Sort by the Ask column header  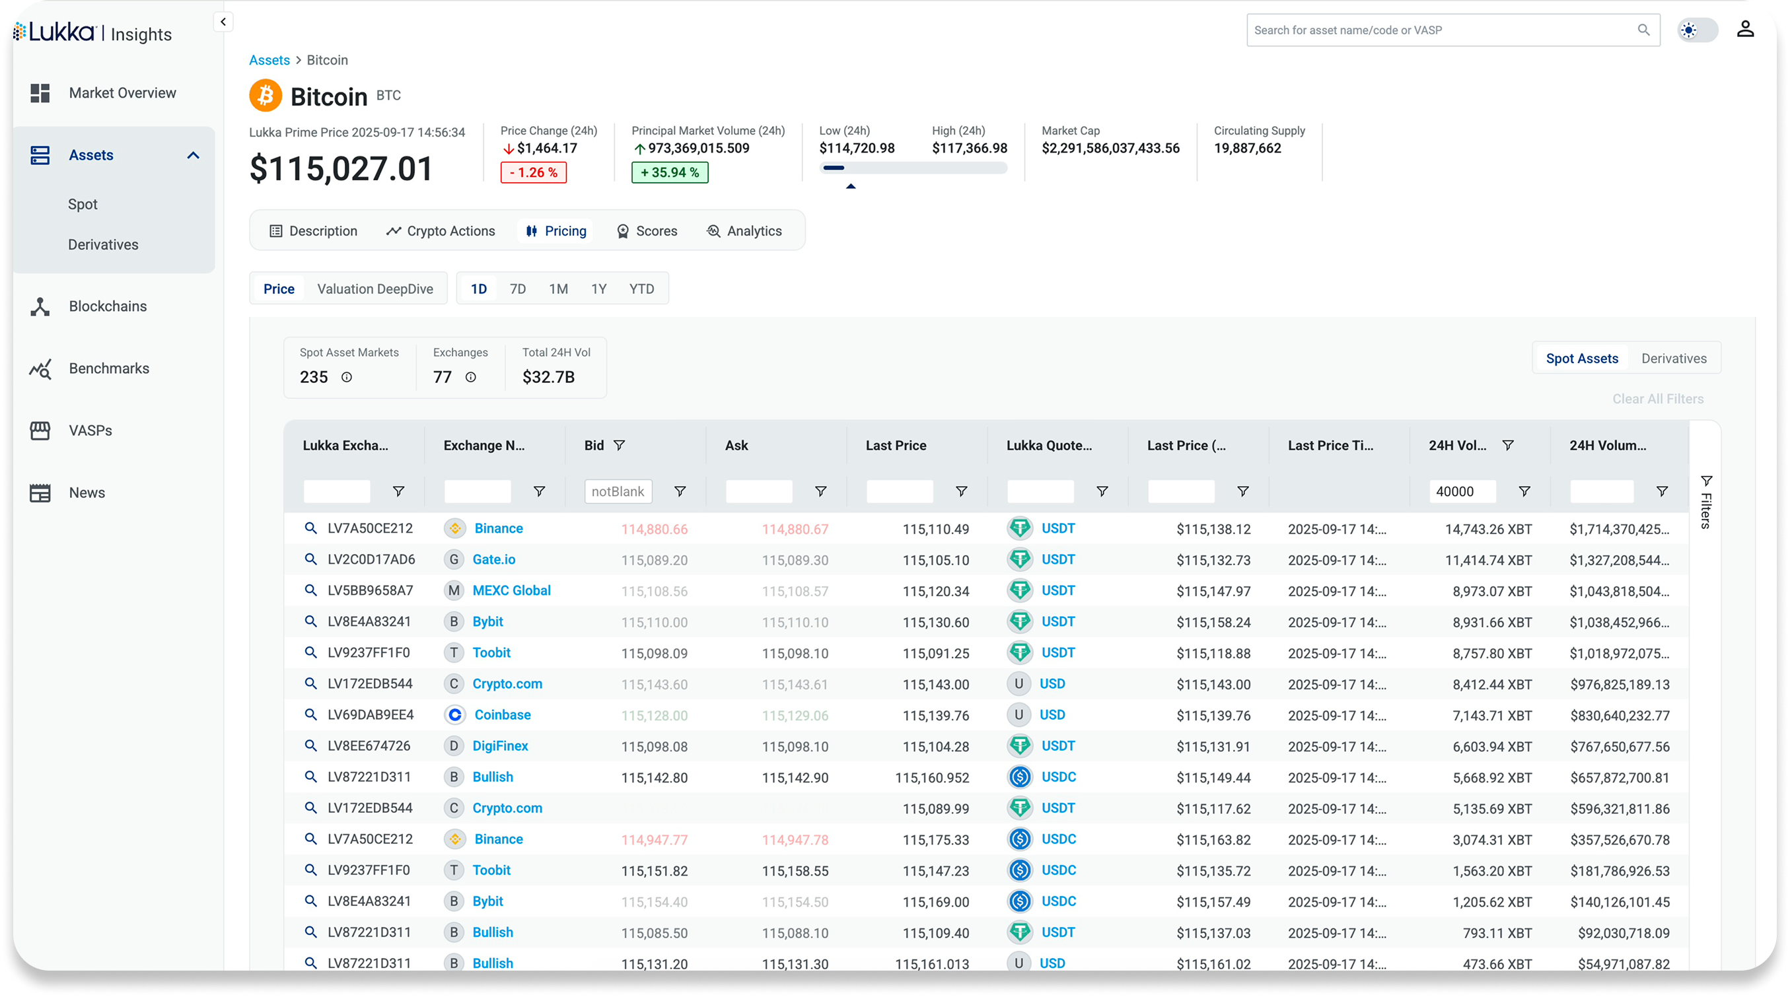tap(736, 446)
